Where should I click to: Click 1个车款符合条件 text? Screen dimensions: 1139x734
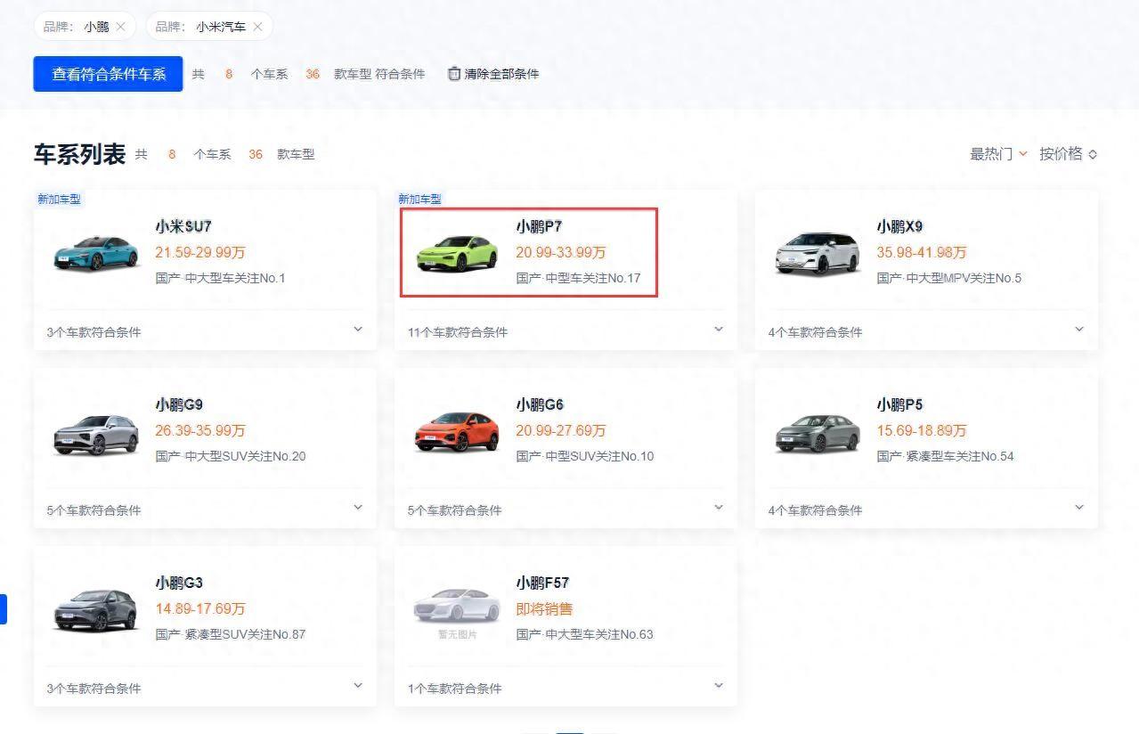coord(454,689)
